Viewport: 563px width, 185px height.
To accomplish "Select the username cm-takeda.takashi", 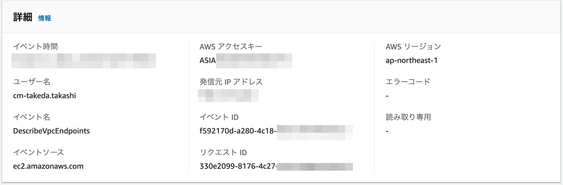I will point(45,96).
